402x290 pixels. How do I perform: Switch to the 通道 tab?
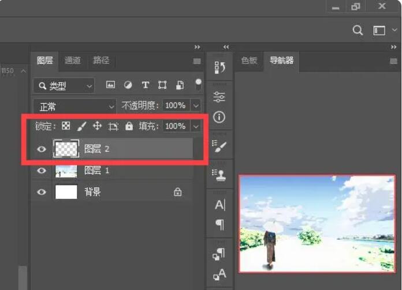[x=73, y=61]
